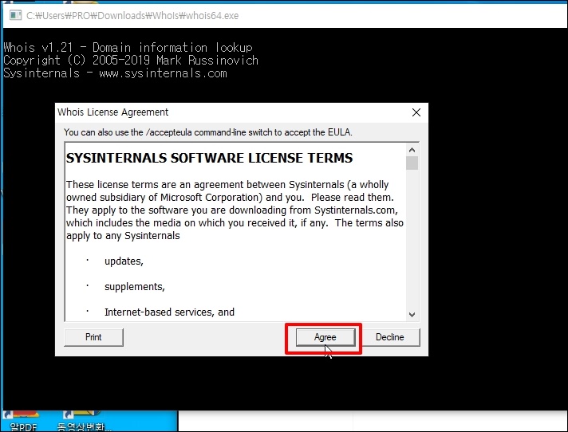
Task: Open the 동영상변환 desktop shortcut
Action: [x=84, y=422]
